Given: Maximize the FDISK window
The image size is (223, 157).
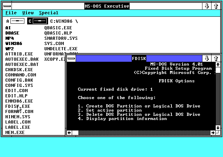Looking at the screenshot, I should pyautogui.click(x=216, y=58).
